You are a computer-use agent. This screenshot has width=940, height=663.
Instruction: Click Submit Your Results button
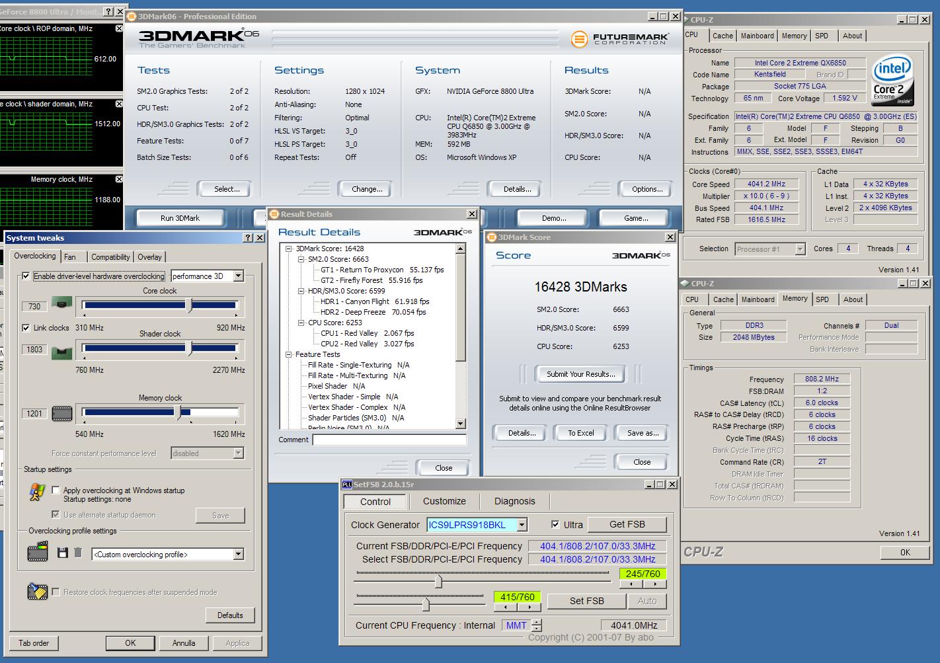[x=580, y=374]
